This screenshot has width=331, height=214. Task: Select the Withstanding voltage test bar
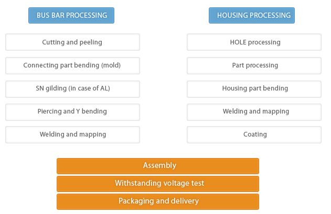(158, 184)
